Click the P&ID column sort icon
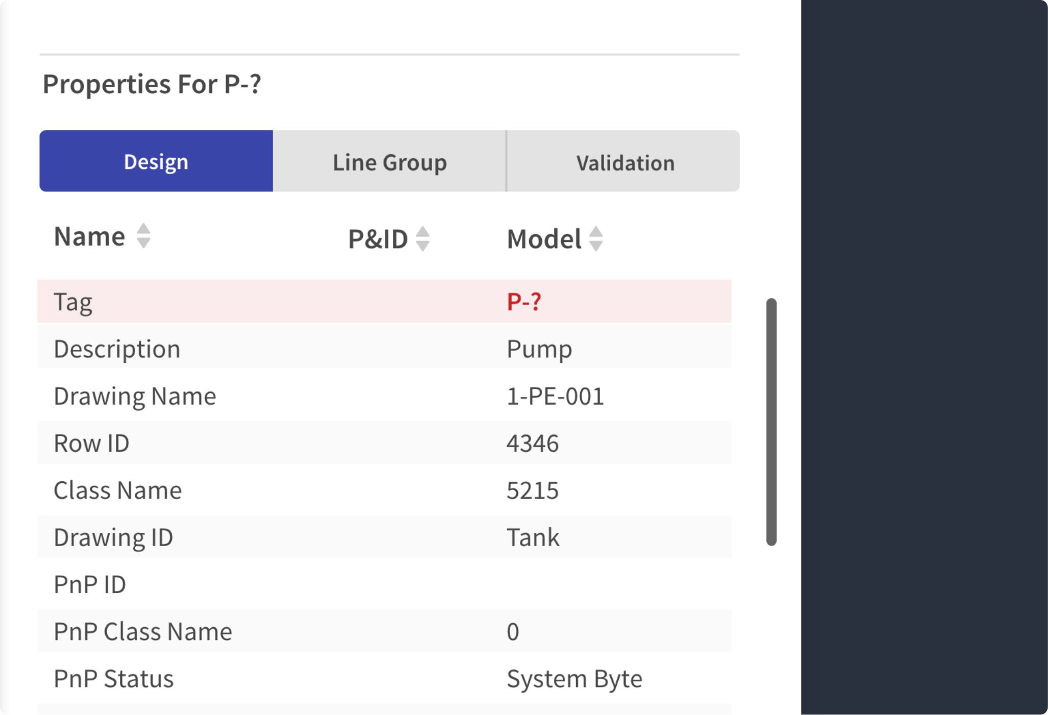 [x=422, y=239]
